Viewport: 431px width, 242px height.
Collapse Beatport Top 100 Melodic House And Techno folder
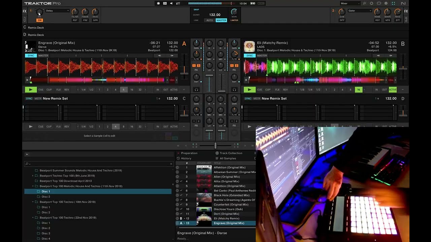(33, 186)
